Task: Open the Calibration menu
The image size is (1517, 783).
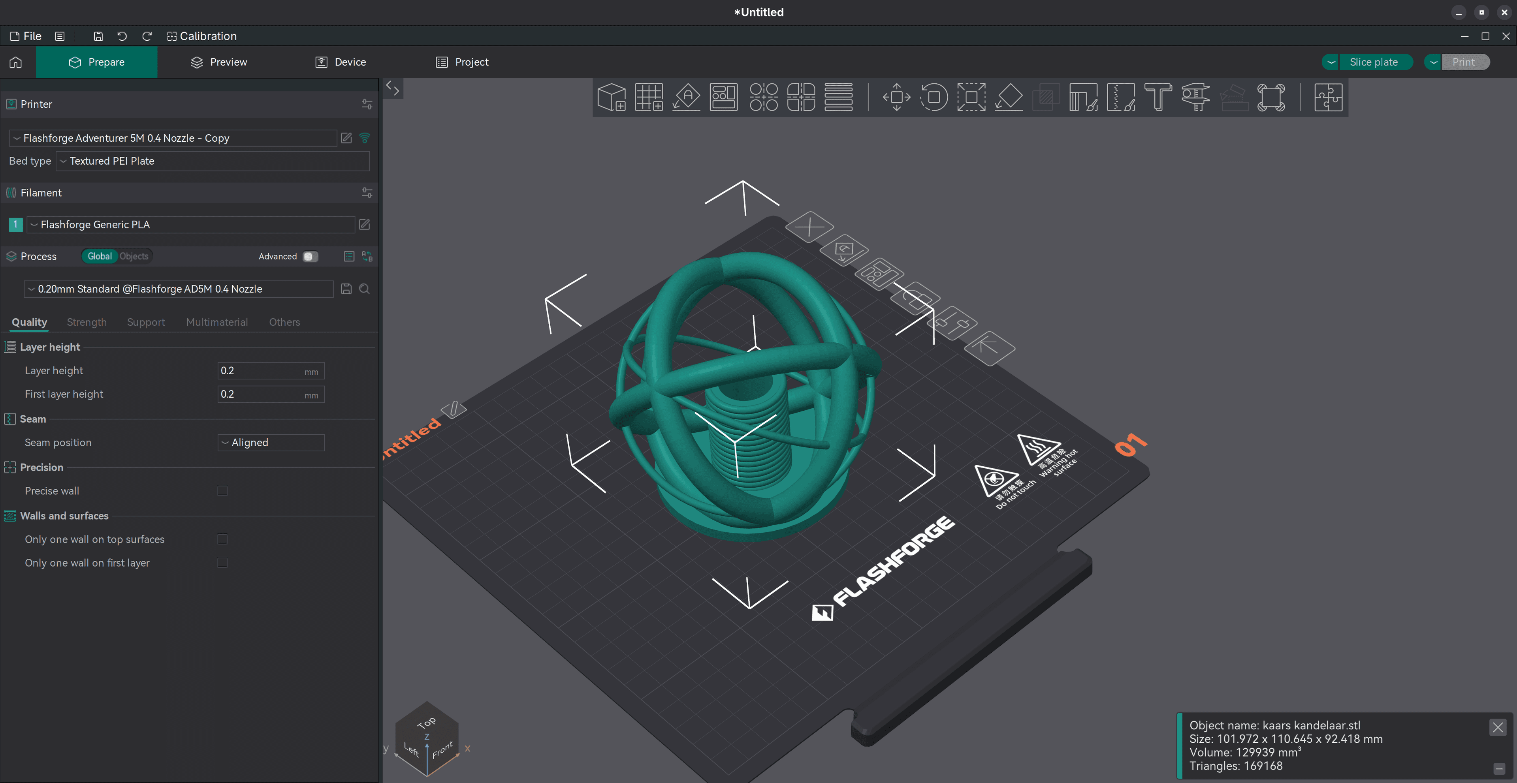Action: [x=202, y=36]
